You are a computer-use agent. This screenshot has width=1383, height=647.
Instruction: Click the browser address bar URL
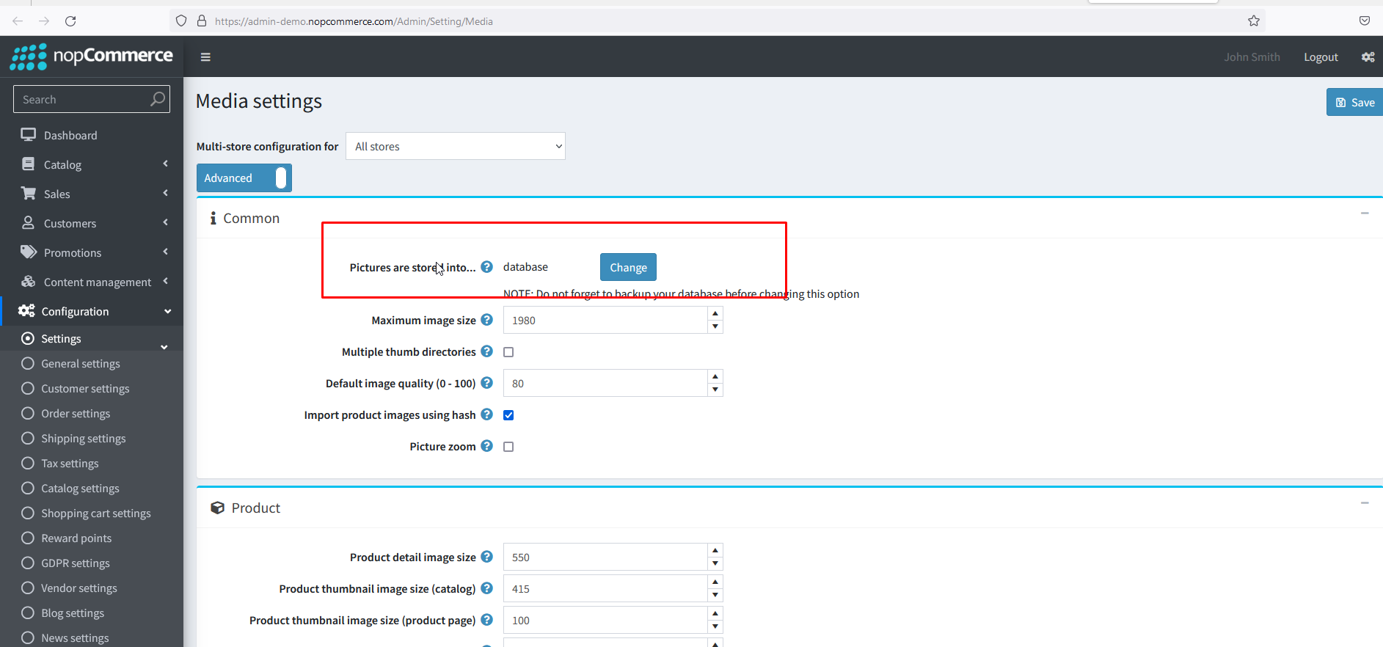point(354,21)
